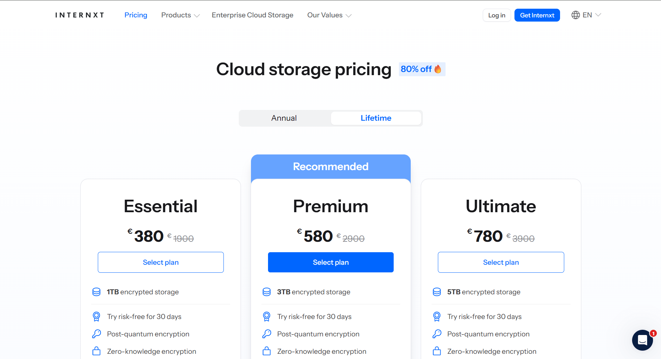Viewport: 661px width, 359px height.
Task: Click the Recommended banner
Action: pos(331,167)
